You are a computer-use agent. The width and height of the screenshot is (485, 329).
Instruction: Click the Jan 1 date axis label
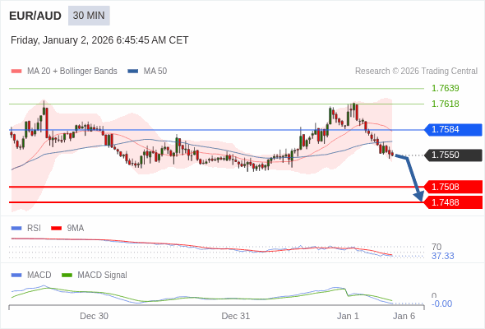348,316
